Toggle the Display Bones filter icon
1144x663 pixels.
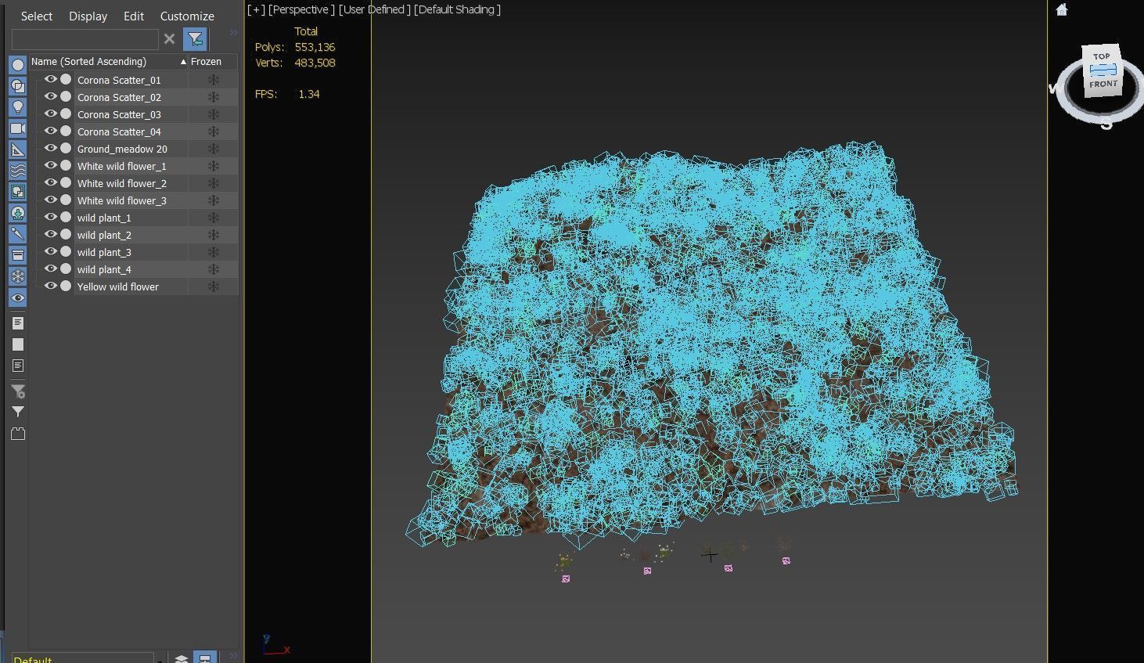(17, 234)
